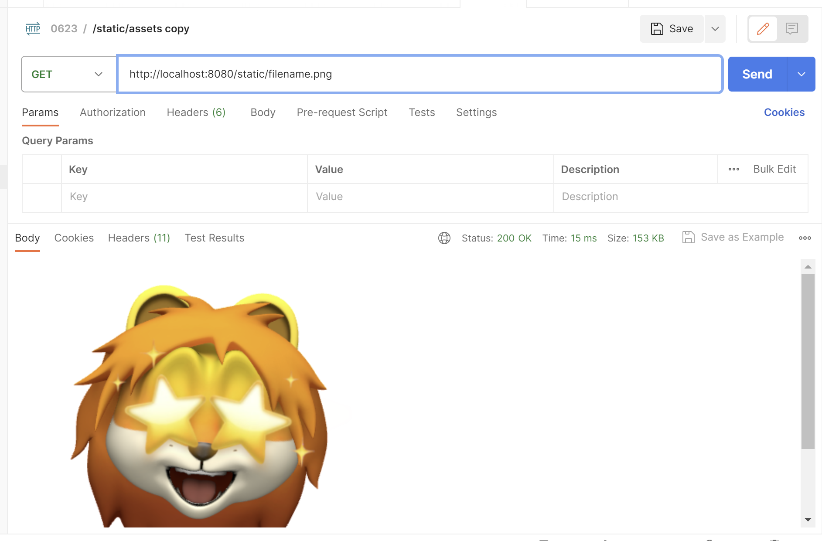
Task: Open the comments panel icon
Action: pyautogui.click(x=792, y=29)
